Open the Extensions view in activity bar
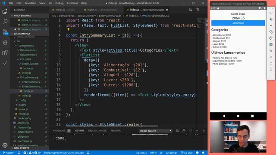 point(5,53)
